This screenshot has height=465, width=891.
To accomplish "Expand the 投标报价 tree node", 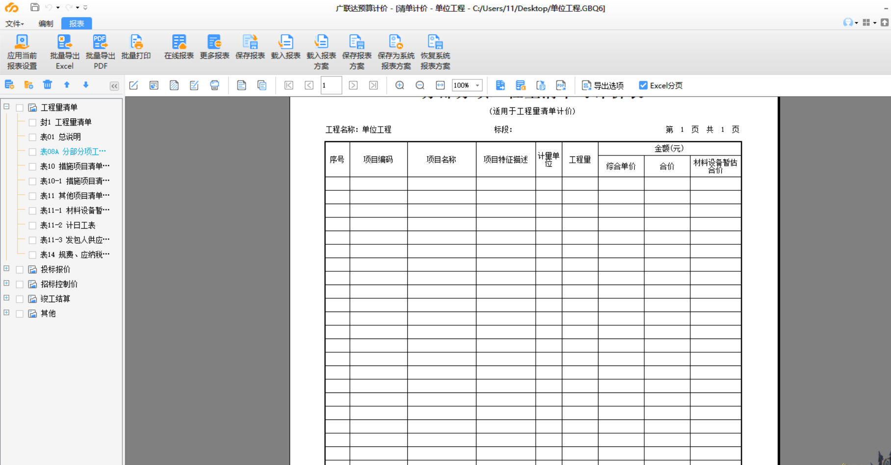I will point(6,268).
